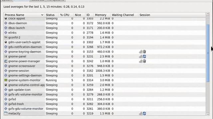This screenshot has width=213, height=119.
Task: Click session icons in gnome-panel row
Action: point(142,57)
